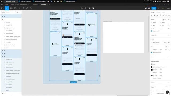The image size is (171, 96).
Task: Open the Pen tool dropdown arrow
Action: point(21,8)
